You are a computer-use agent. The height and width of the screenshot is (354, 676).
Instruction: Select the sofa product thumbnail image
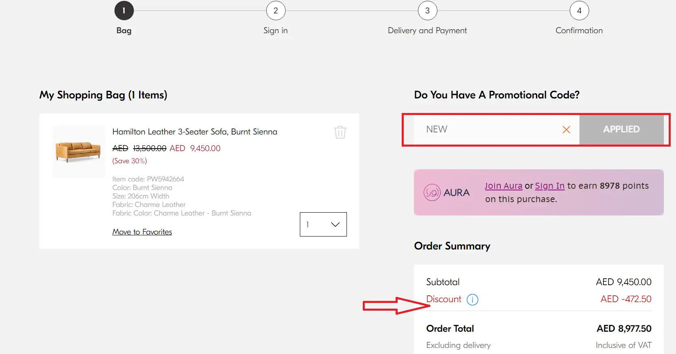point(78,152)
